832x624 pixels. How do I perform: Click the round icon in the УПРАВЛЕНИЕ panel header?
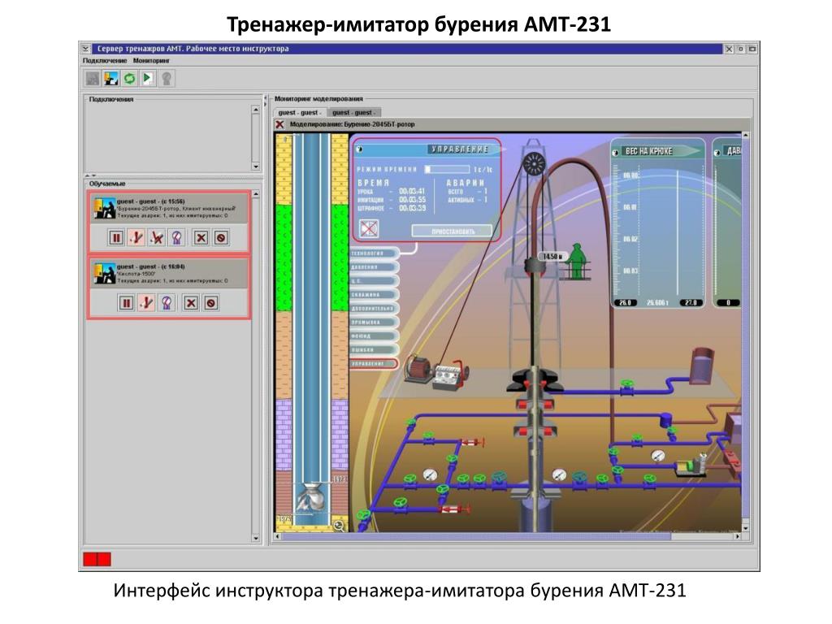(x=360, y=149)
